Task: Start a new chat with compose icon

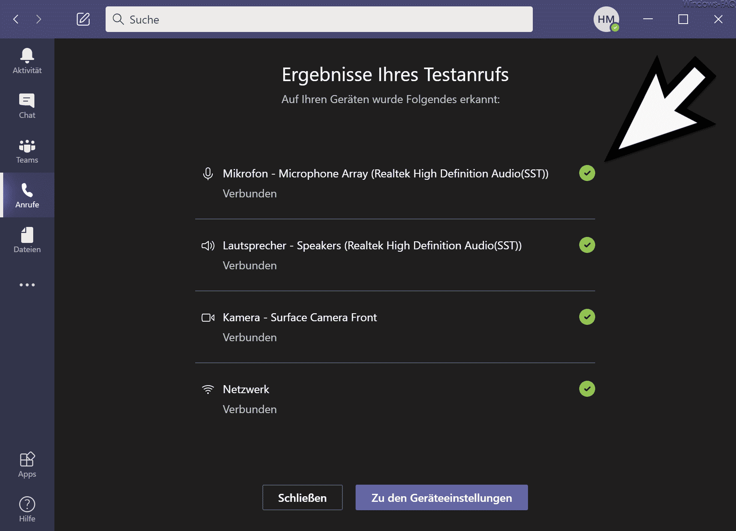Action: coord(83,19)
